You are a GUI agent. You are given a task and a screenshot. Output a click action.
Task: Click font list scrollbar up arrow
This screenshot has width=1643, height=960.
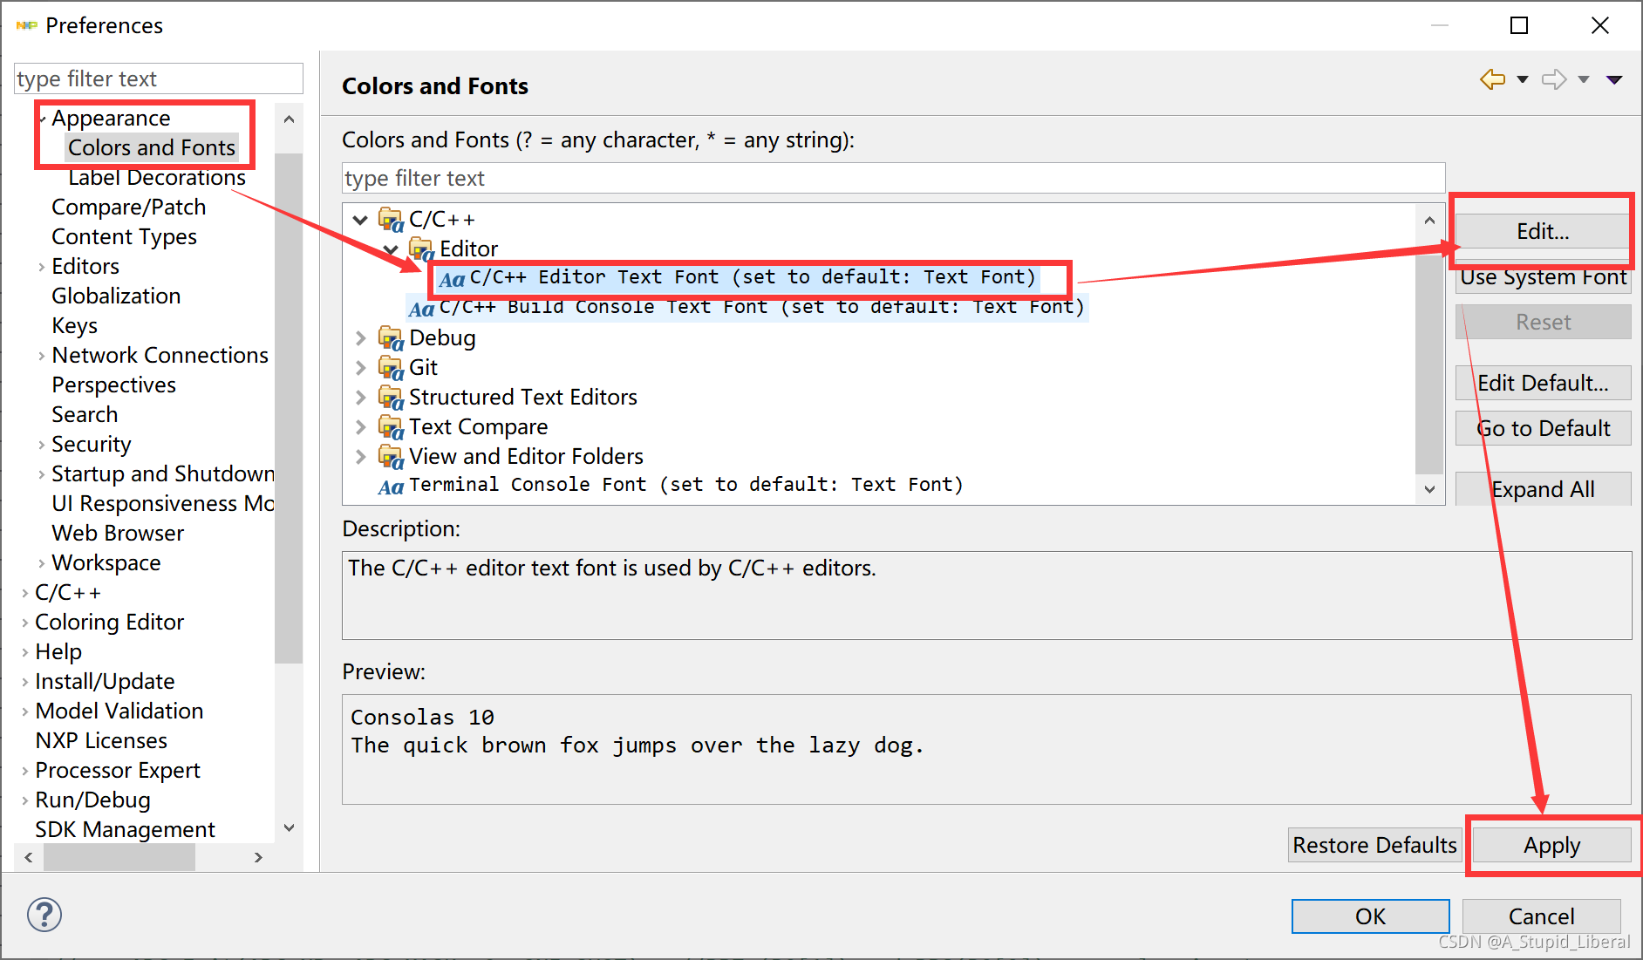click(x=1429, y=221)
